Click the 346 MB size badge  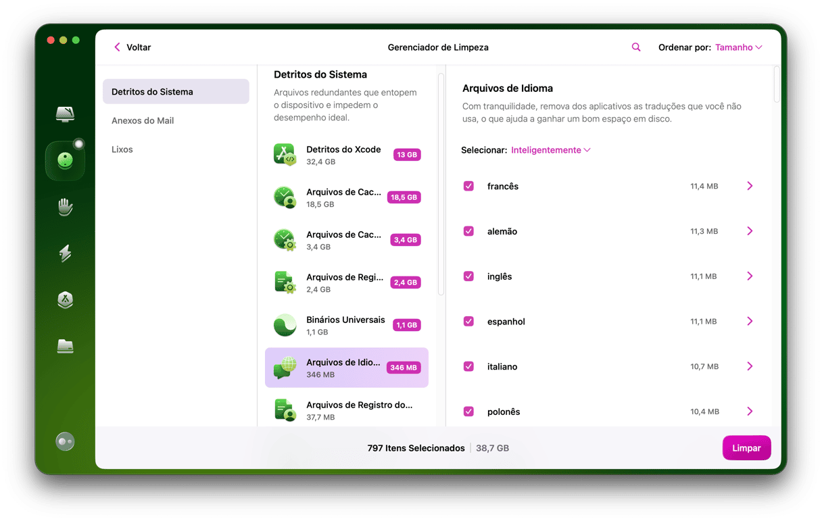(x=404, y=368)
